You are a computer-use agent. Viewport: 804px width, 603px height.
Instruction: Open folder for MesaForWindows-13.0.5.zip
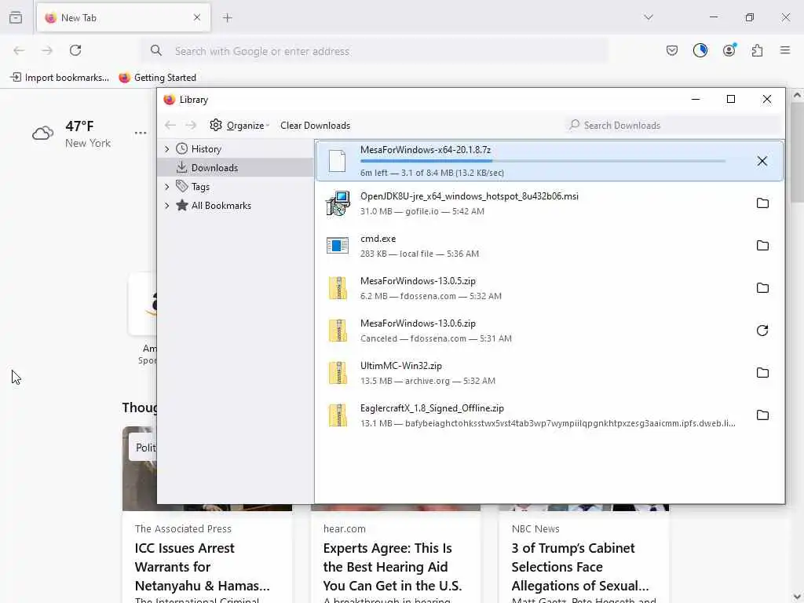(762, 288)
